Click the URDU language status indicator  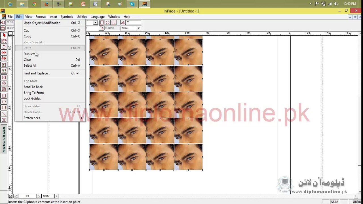(x=357, y=202)
